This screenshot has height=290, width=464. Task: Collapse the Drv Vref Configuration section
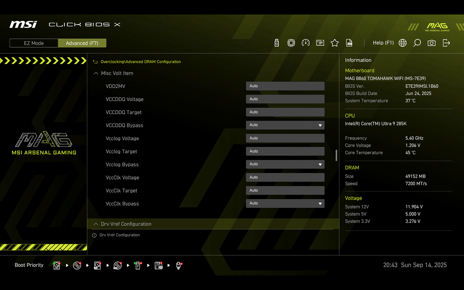tap(213, 224)
